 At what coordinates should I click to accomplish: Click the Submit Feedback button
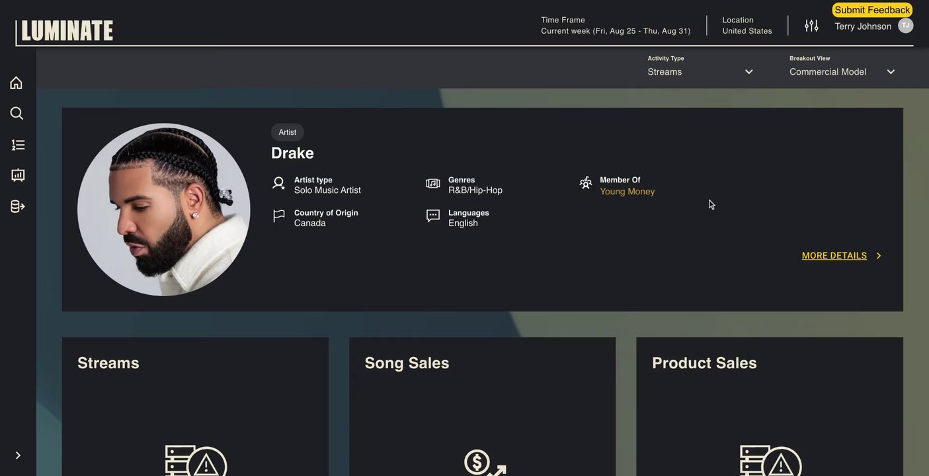[x=872, y=10]
